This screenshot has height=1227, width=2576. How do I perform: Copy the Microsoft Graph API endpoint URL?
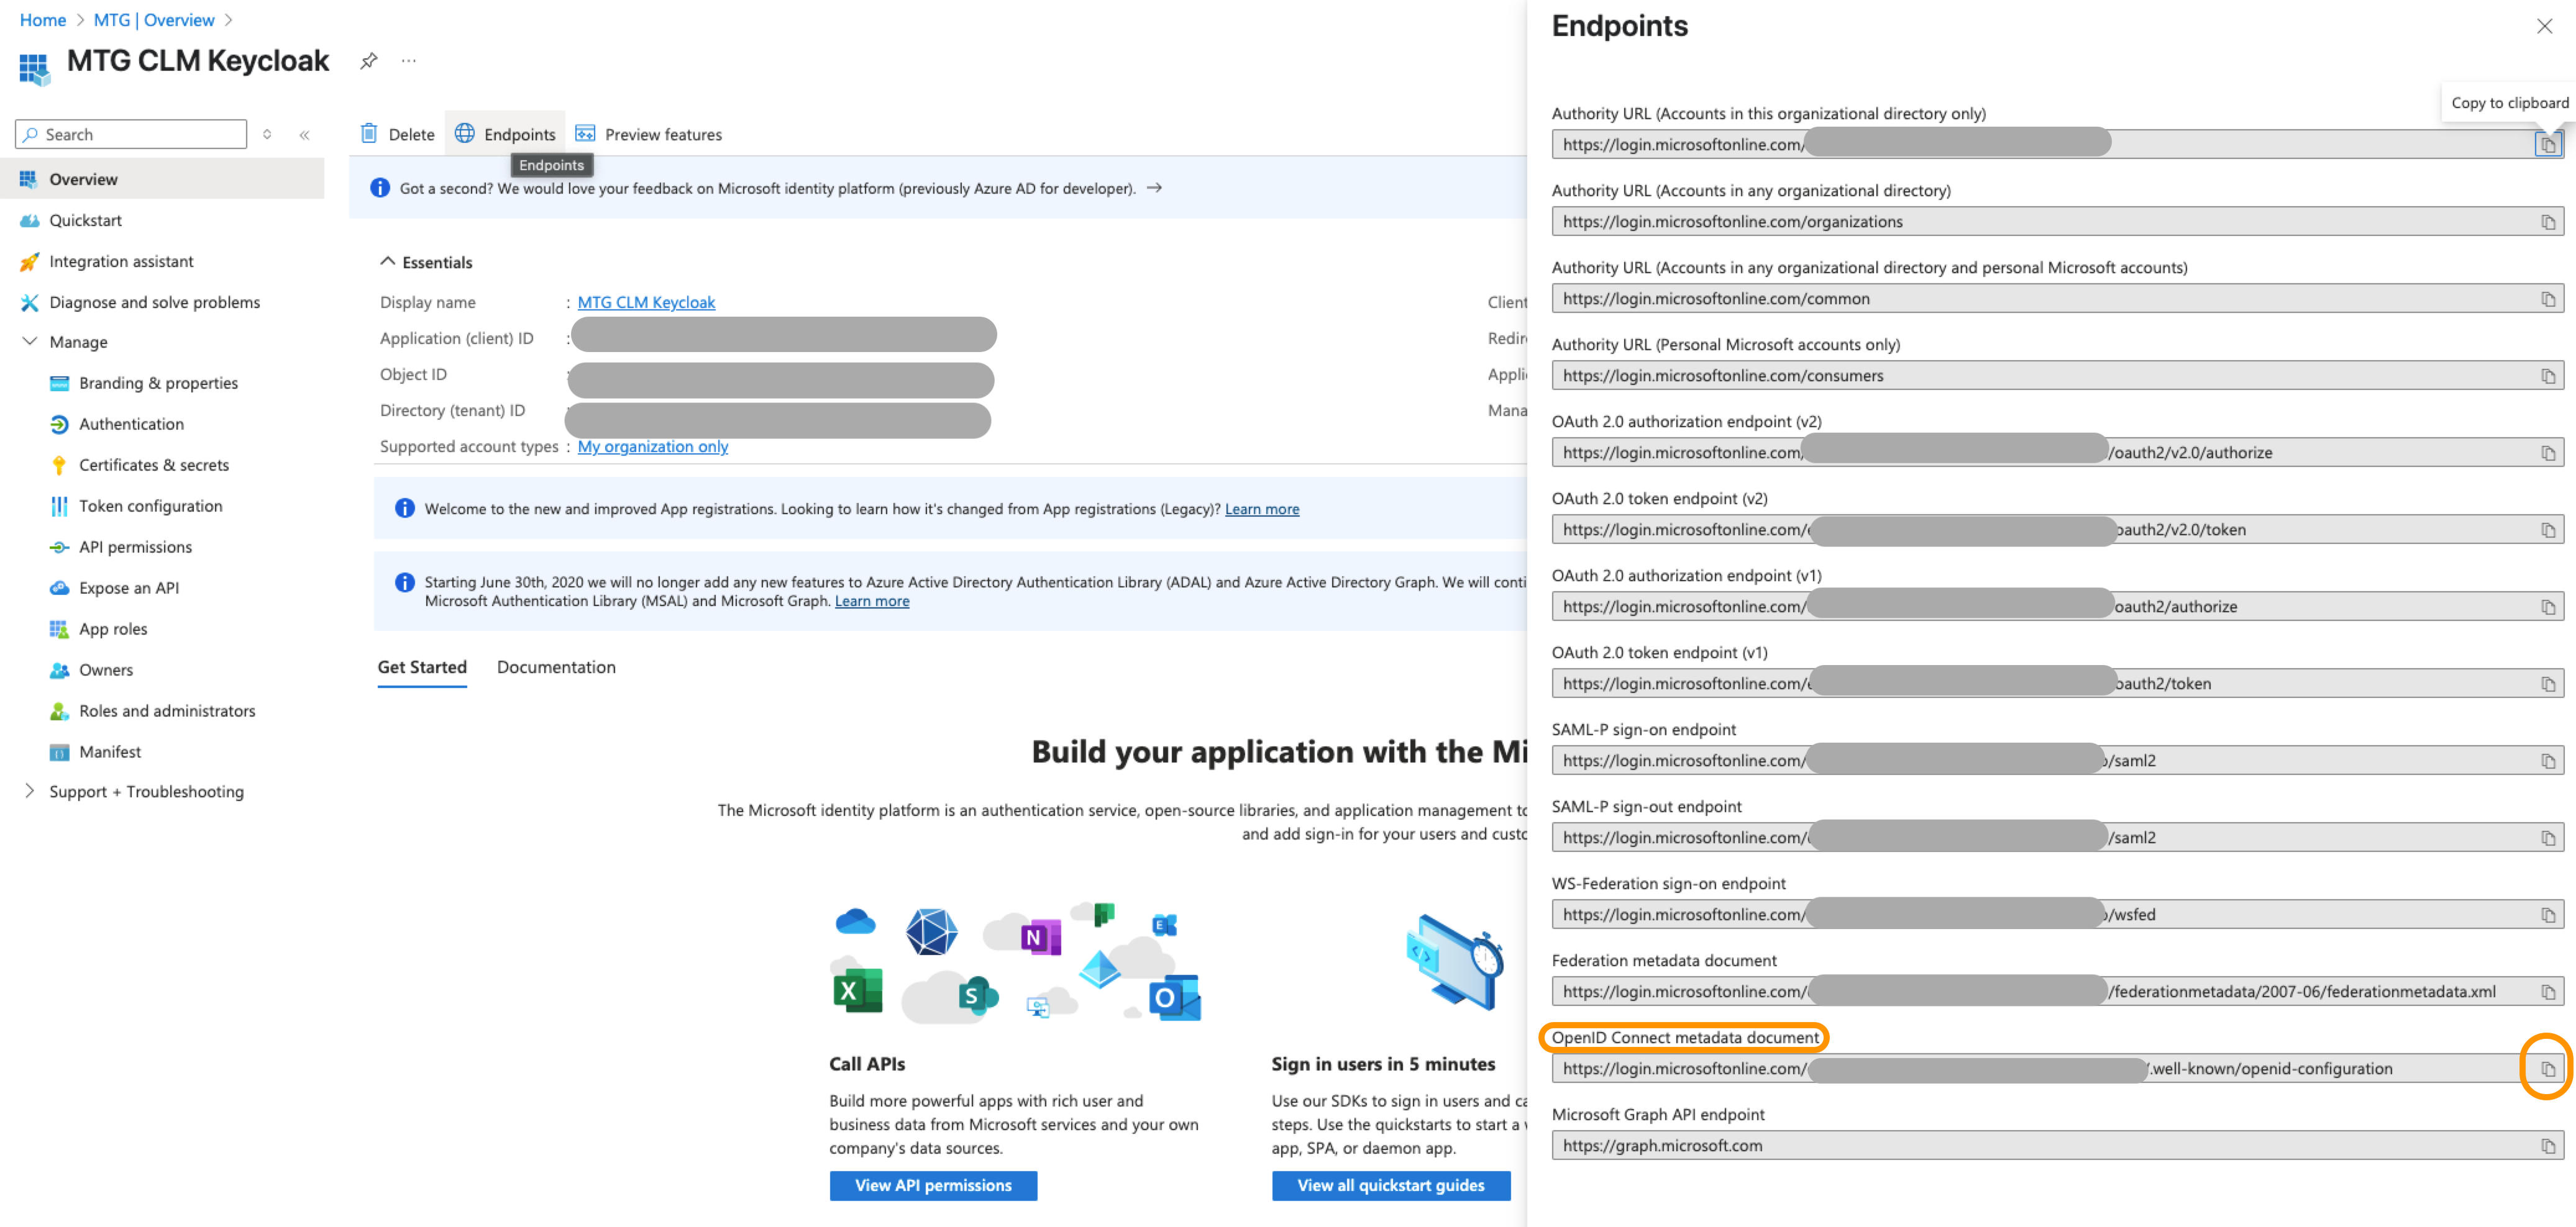pyautogui.click(x=2547, y=1145)
